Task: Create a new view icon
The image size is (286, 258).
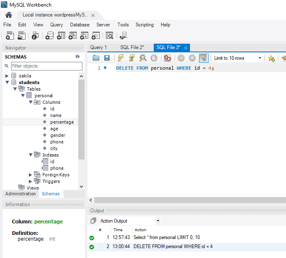Action: (x=73, y=35)
